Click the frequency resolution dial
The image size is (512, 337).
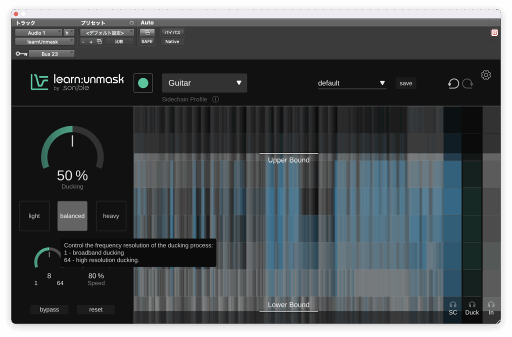[x=48, y=258]
